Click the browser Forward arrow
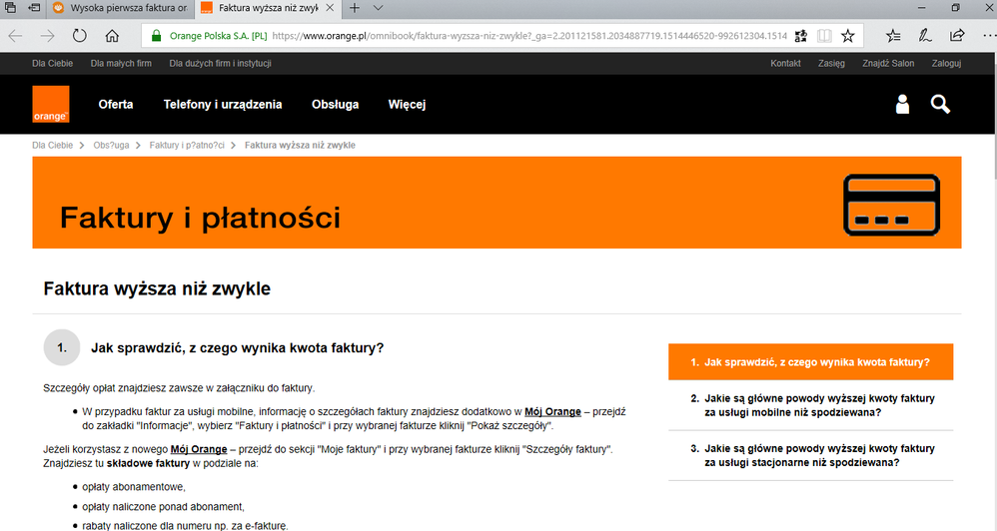Image resolution: width=997 pixels, height=531 pixels. [x=48, y=36]
